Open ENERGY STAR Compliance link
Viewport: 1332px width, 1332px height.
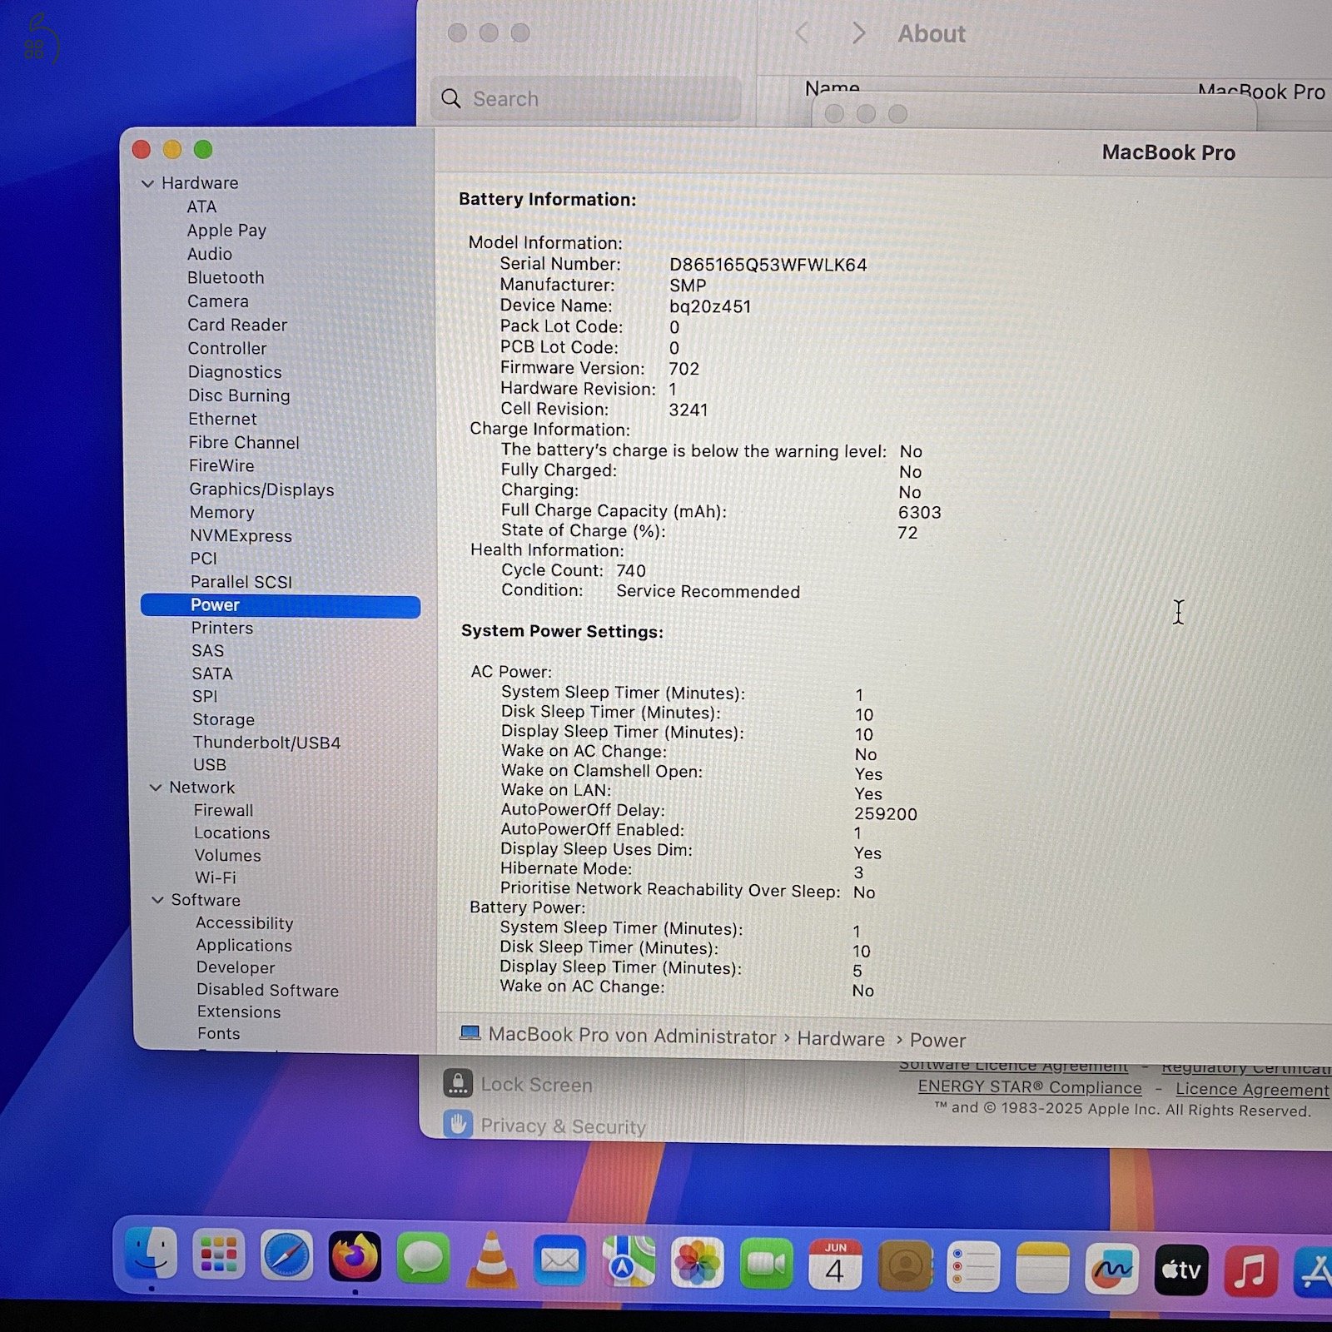coord(1030,1087)
